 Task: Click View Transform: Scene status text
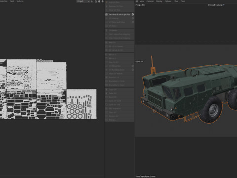[x=145, y=177]
